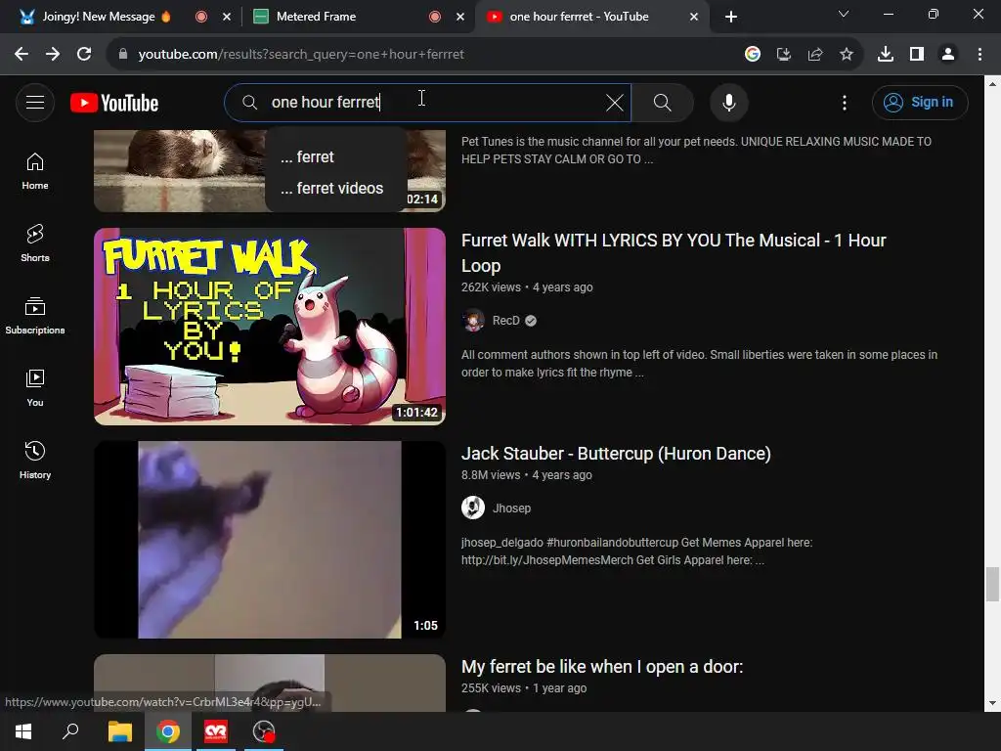Open OBS Studio in taskbar
This screenshot has height=751, width=1001.
pos(264,731)
